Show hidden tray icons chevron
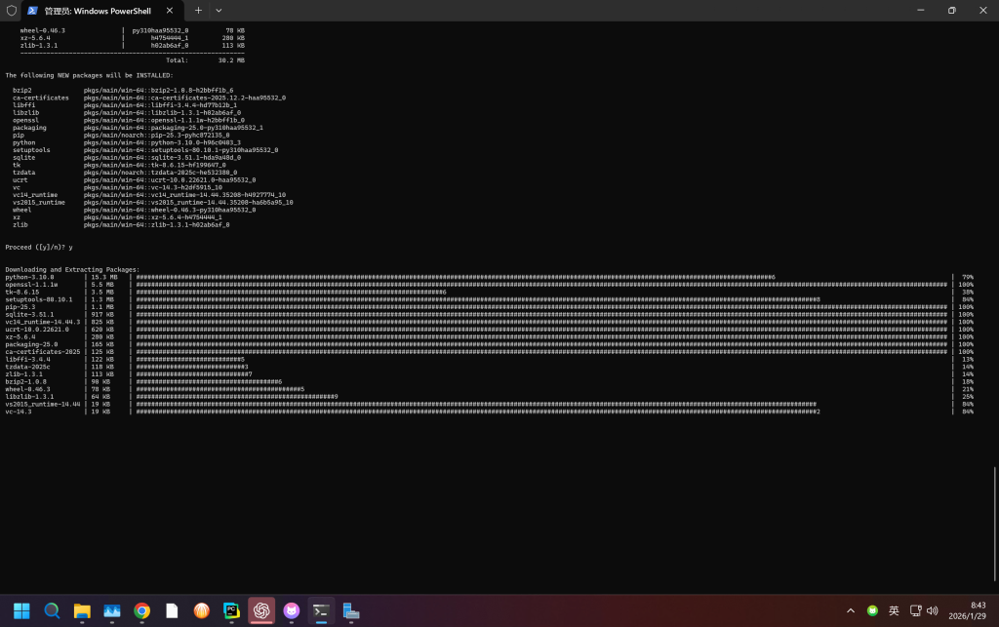Screen dimensions: 999x627 point(851,611)
